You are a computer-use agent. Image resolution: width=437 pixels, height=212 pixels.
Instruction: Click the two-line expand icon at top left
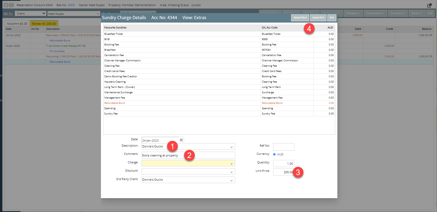tap(11, 5)
